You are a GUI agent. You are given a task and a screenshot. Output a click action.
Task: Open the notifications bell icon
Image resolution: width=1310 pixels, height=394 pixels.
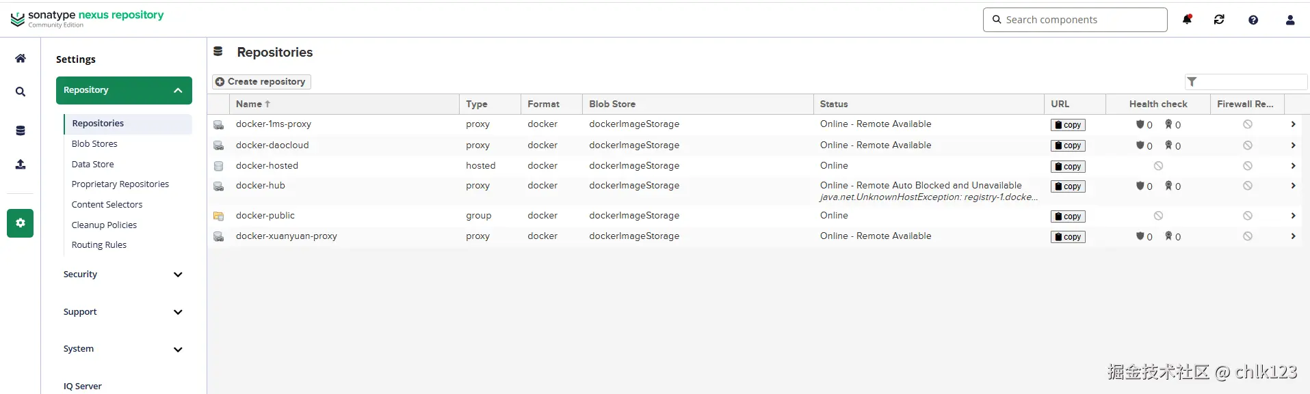[x=1188, y=20]
